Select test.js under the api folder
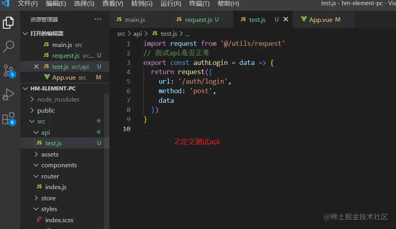Viewport: 396px width, 229px height. (x=63, y=143)
